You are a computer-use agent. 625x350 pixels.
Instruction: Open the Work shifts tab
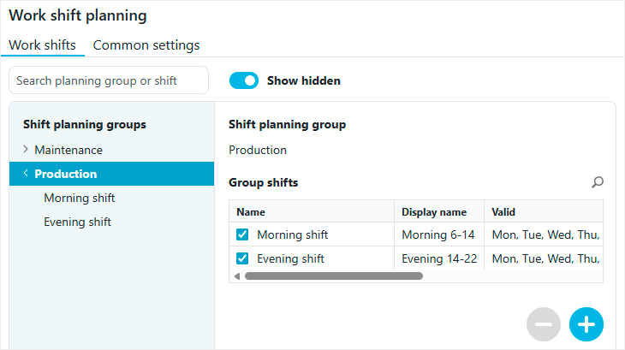coord(42,45)
